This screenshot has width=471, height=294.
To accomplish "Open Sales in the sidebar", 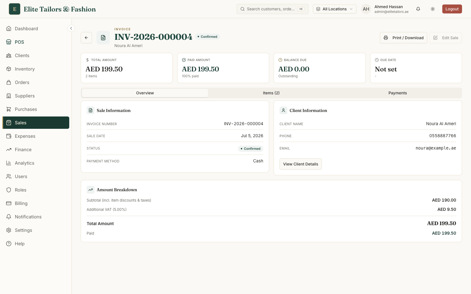I will tap(36, 123).
